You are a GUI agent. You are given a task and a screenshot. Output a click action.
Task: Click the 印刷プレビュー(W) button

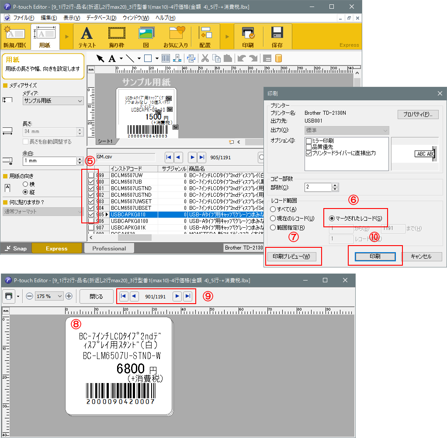coord(291,257)
